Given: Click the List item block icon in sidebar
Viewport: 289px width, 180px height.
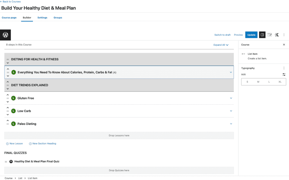Looking at the screenshot, I should tap(243, 54).
